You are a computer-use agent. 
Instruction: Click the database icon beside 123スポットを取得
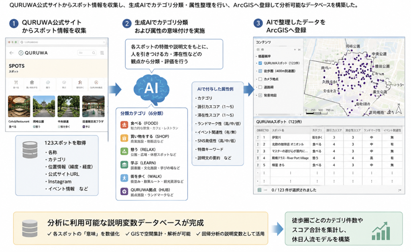[x=30, y=150]
